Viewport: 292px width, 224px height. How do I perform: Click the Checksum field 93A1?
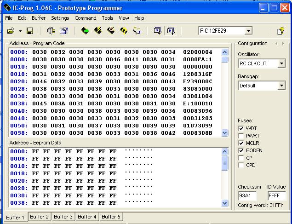click(247, 195)
